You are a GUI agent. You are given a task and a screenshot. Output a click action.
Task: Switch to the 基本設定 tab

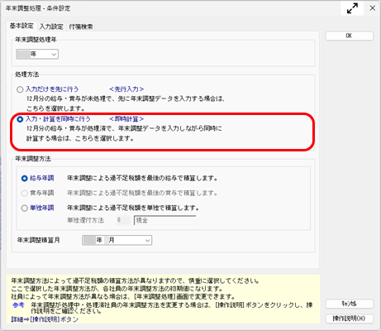(21, 26)
